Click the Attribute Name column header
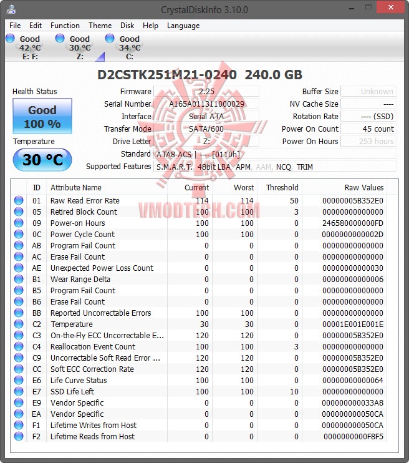Image resolution: width=409 pixels, height=463 pixels. coord(107,187)
